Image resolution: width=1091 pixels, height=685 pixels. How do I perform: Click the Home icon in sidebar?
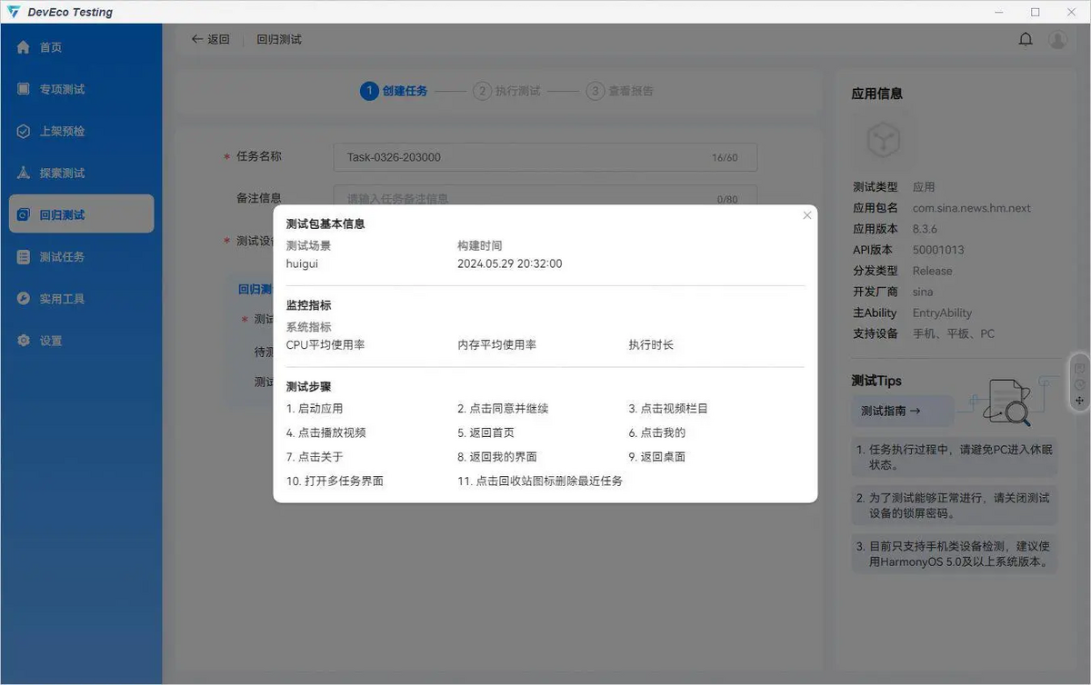(24, 47)
